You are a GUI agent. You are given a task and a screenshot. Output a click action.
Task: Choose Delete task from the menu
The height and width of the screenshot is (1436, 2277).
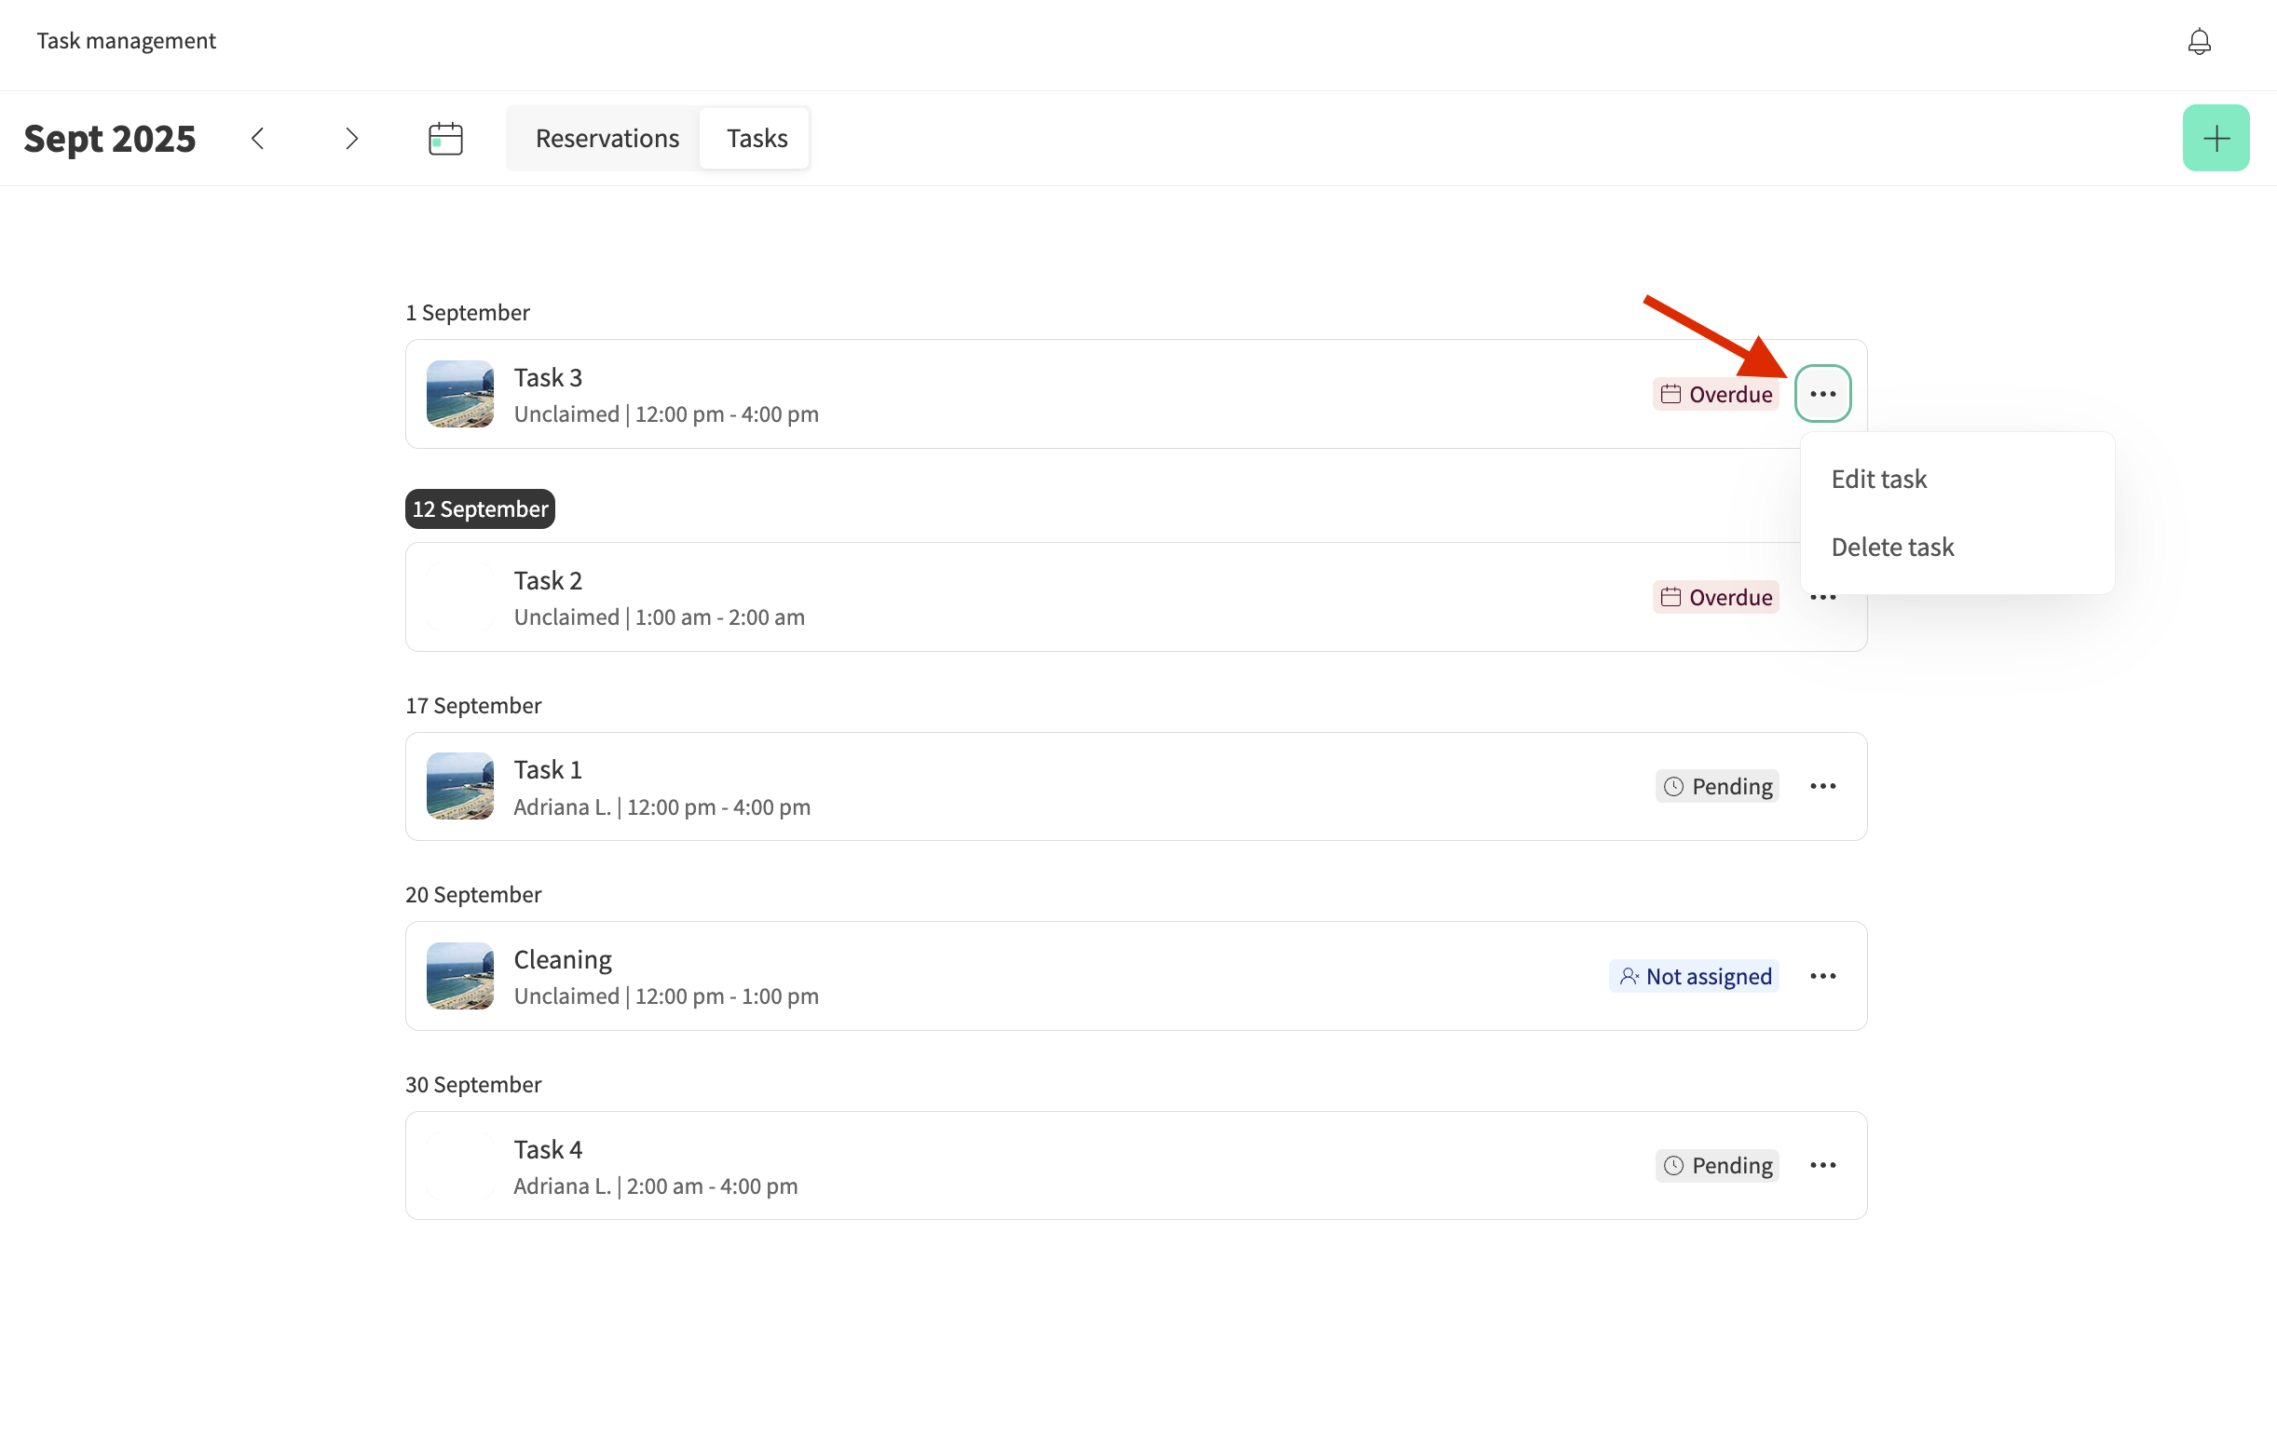tap(1891, 547)
